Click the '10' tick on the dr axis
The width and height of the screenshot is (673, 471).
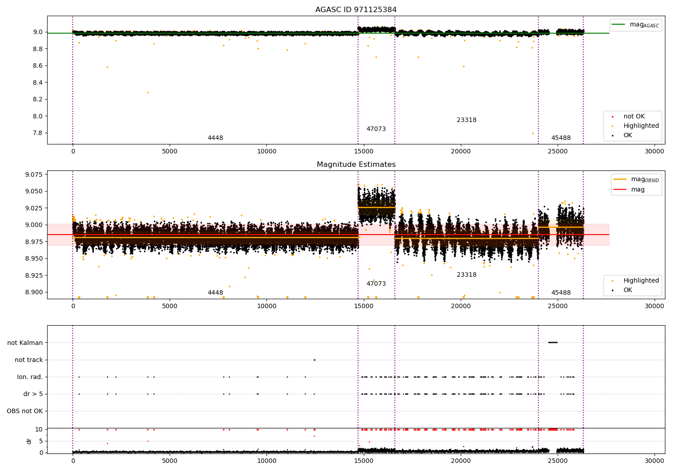coord(39,429)
